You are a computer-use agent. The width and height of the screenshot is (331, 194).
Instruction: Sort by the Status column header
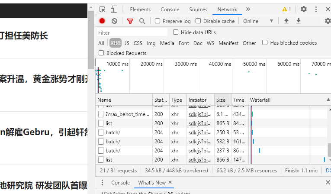[x=161, y=100]
